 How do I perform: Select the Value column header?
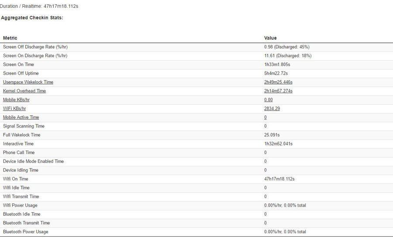tap(270, 38)
